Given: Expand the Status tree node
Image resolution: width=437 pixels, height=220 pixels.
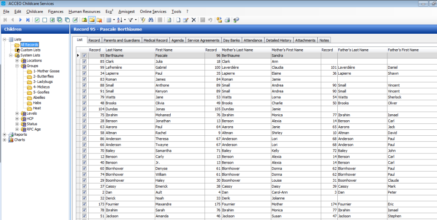Looking at the screenshot, I should (17, 124).
